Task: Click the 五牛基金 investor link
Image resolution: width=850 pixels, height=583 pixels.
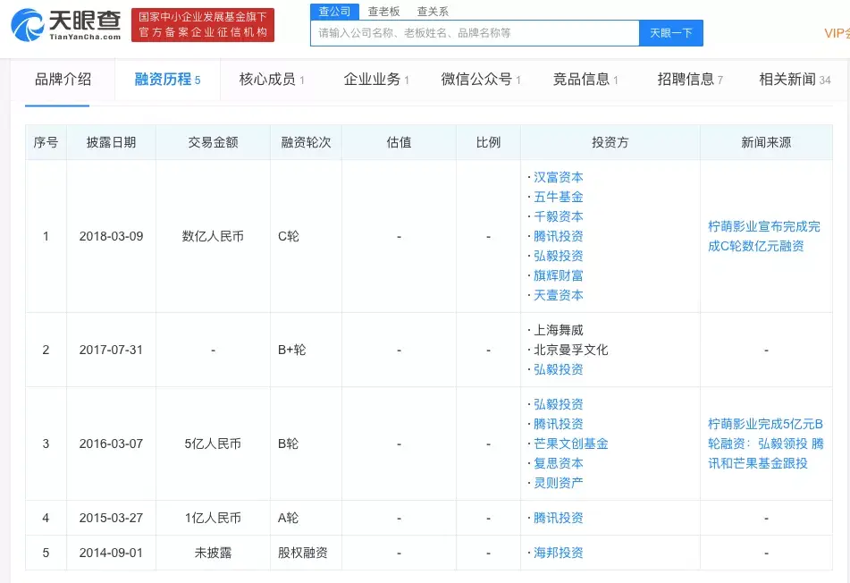Action: pyautogui.click(x=558, y=197)
